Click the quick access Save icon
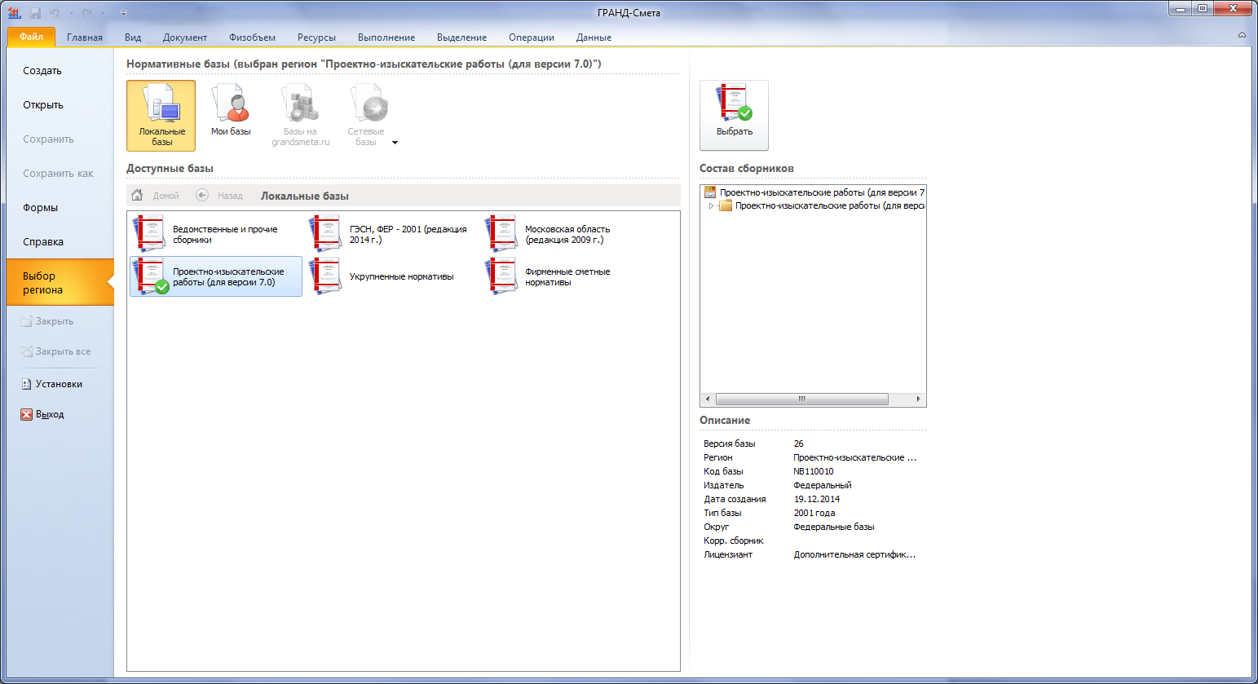The height and width of the screenshot is (684, 1258). point(35,12)
